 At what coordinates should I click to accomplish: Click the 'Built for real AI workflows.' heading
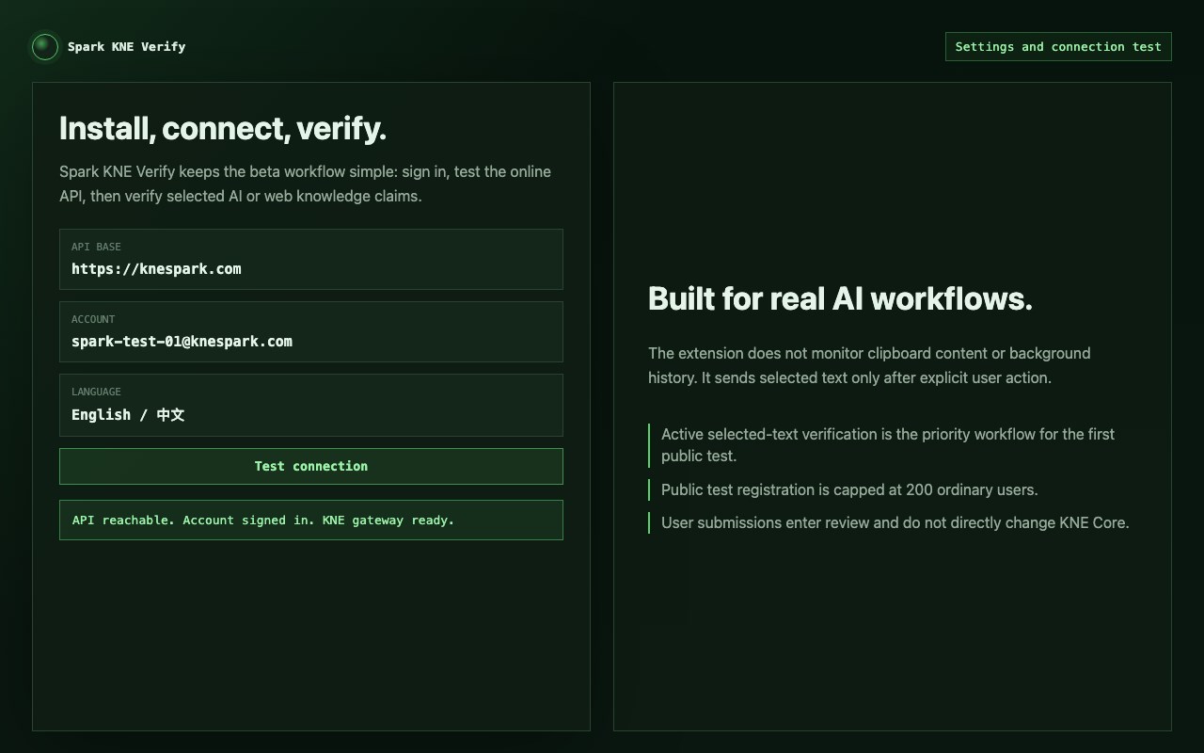(840, 299)
